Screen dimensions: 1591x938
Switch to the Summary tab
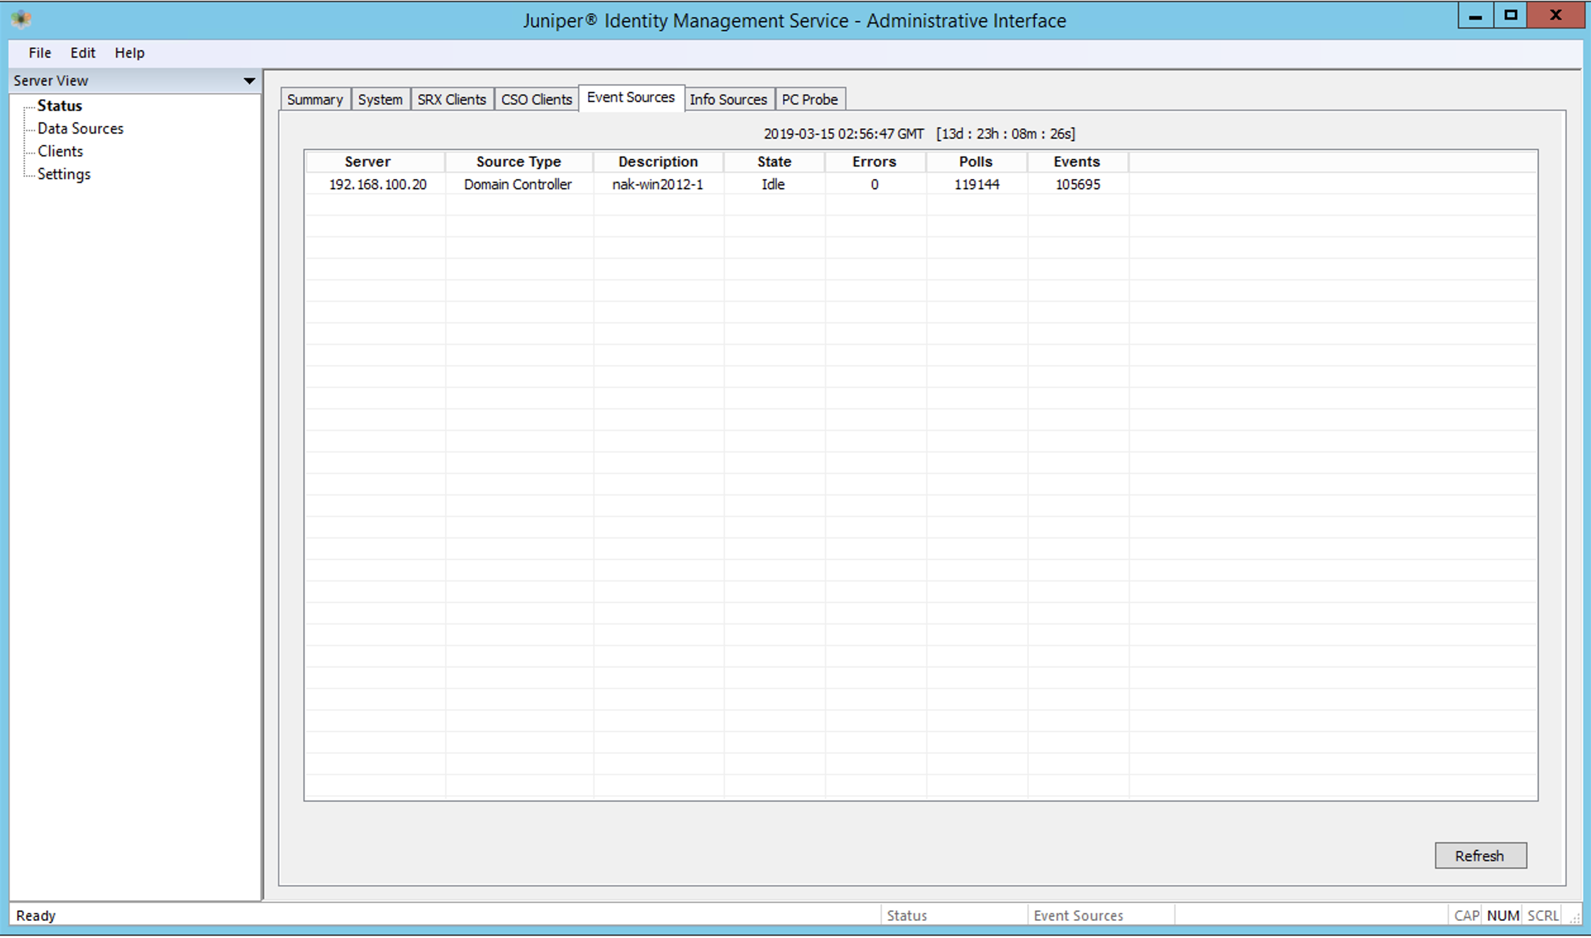click(315, 99)
